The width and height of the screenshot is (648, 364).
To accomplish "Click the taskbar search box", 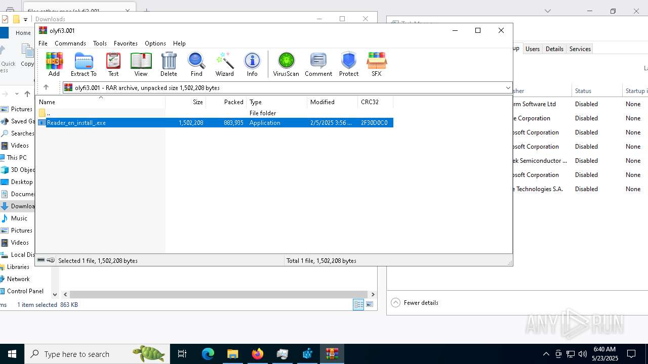I will (x=97, y=354).
